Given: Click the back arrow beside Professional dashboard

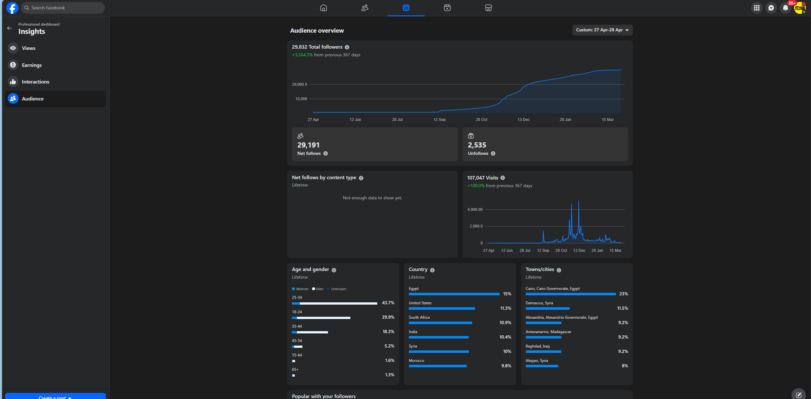Looking at the screenshot, I should (x=9, y=28).
